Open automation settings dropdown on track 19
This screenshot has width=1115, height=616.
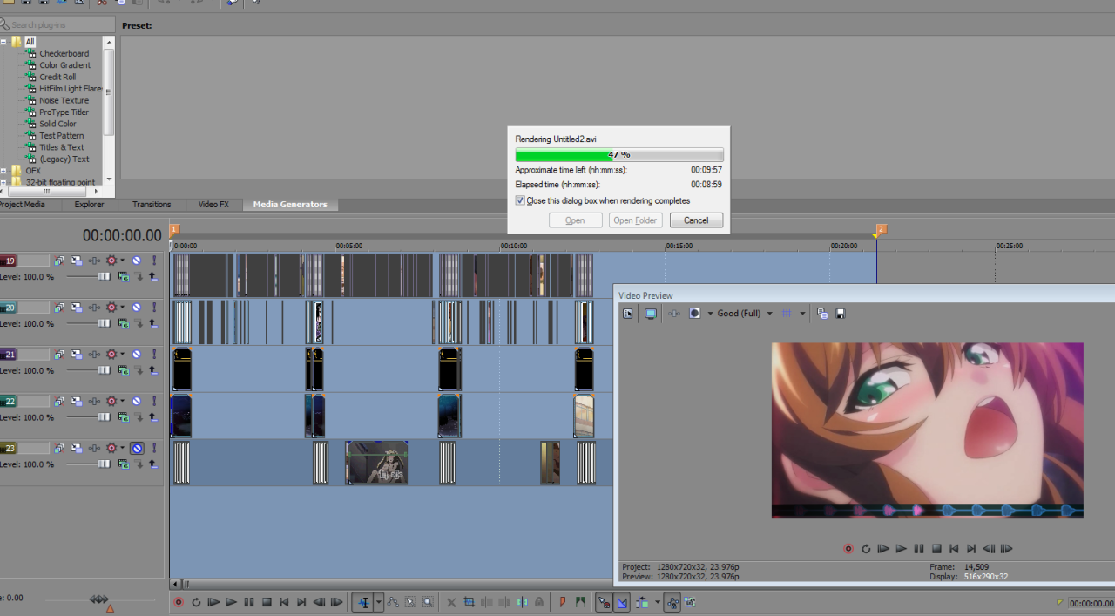(x=122, y=261)
